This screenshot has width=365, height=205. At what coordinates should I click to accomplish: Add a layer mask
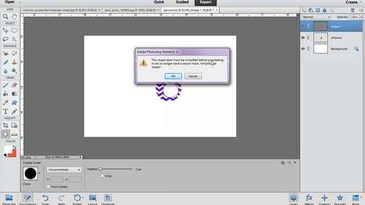tap(318, 10)
